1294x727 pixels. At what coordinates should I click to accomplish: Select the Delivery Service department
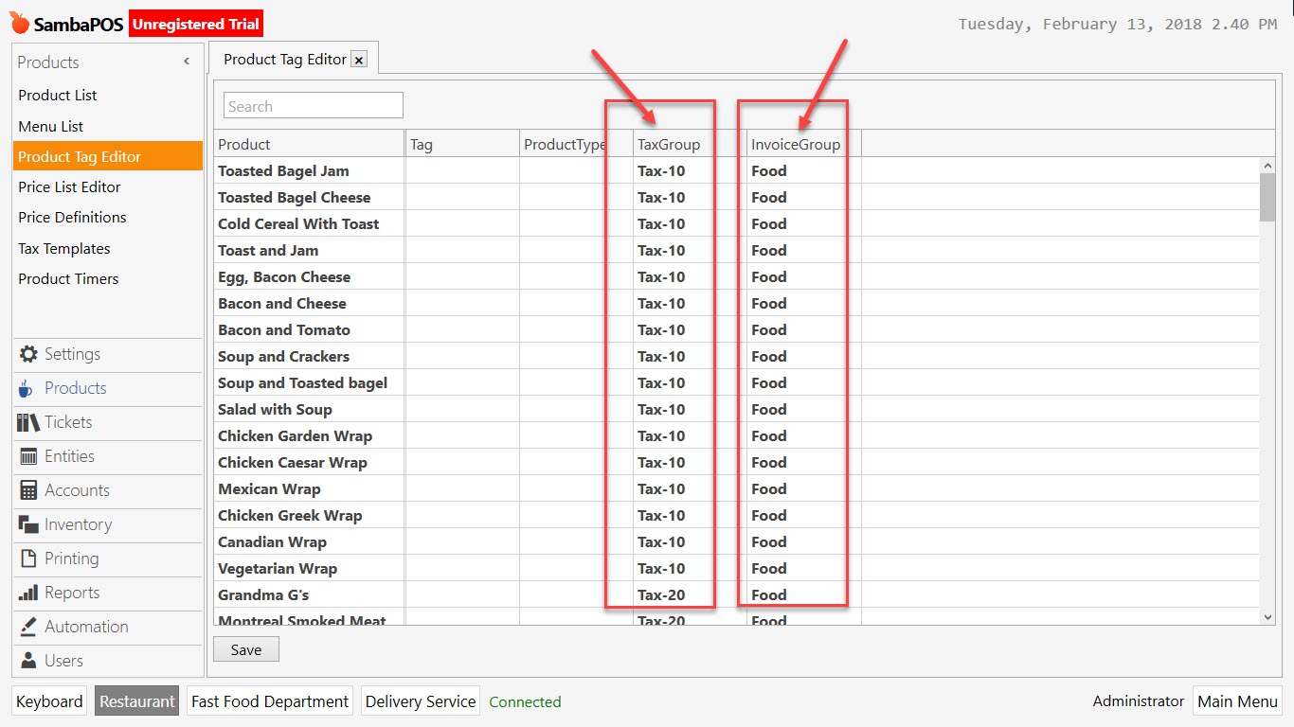421,701
